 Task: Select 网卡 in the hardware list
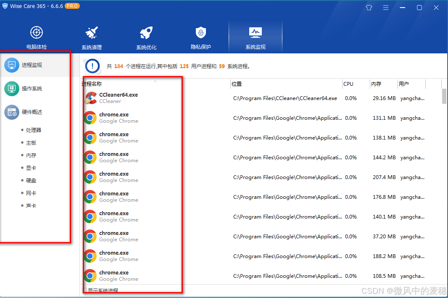click(31, 193)
